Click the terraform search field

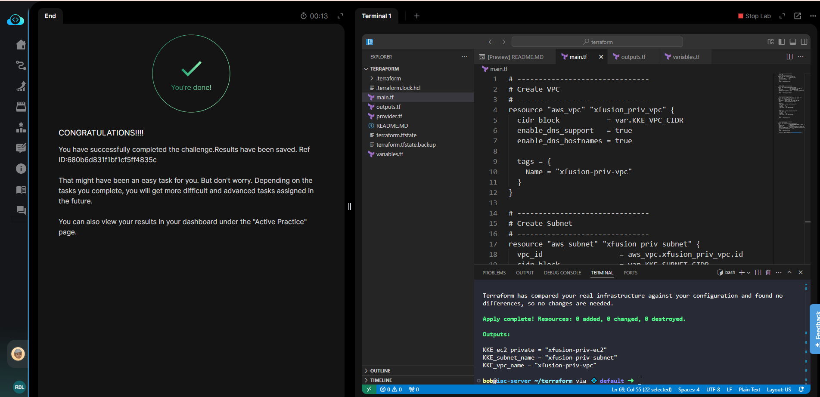597,42
